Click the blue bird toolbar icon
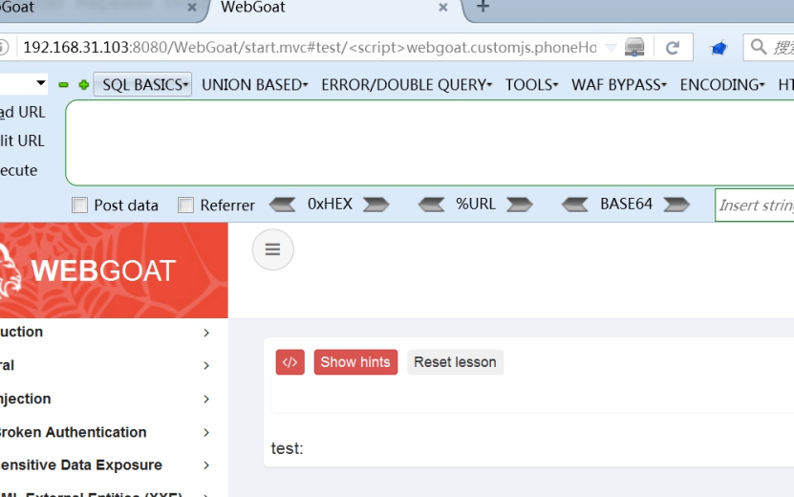794x497 pixels. tap(719, 48)
